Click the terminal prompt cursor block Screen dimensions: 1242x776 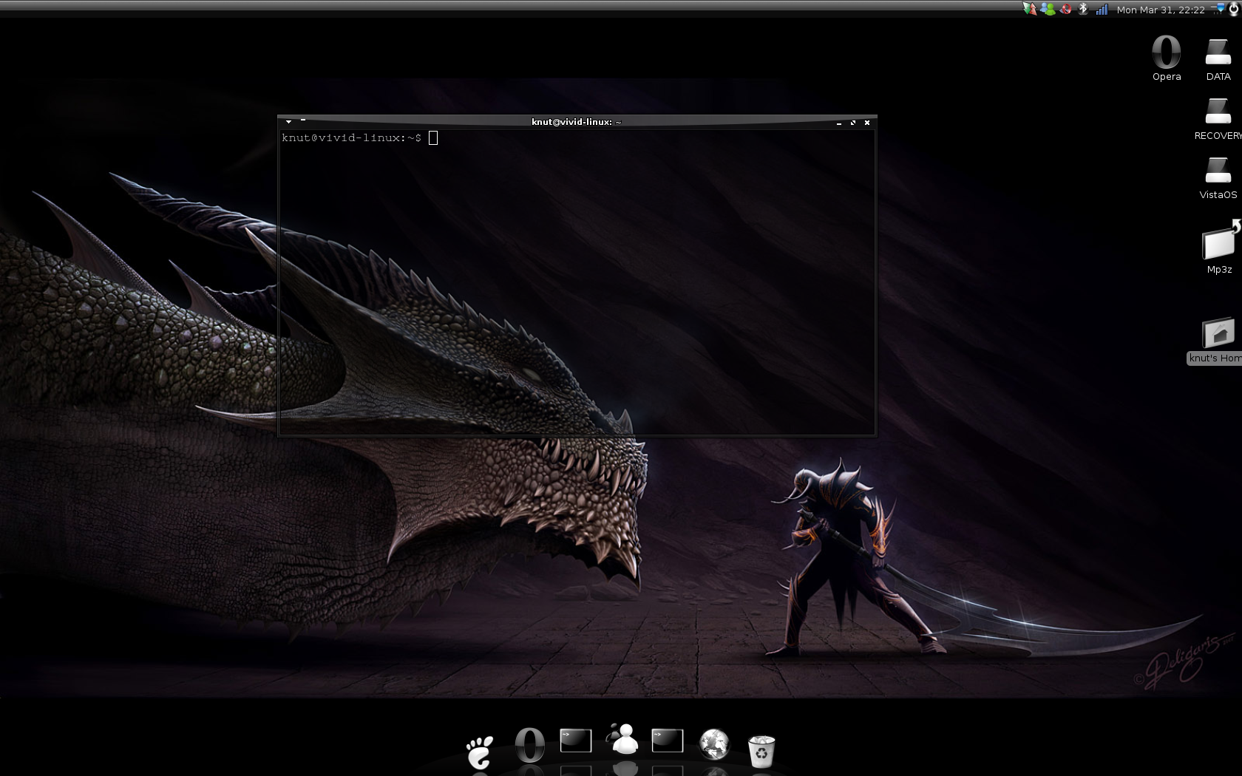tap(433, 137)
